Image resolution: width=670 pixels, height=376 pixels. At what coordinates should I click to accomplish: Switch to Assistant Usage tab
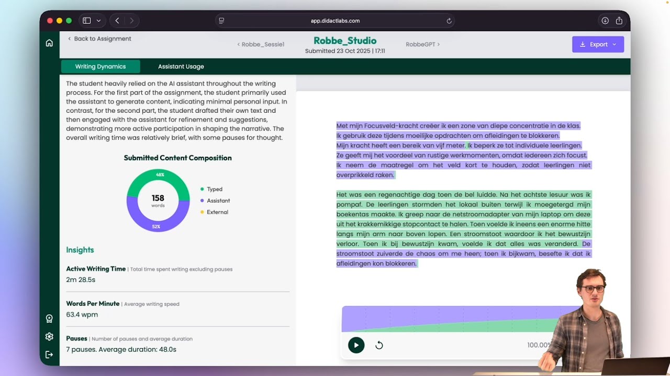tap(181, 66)
